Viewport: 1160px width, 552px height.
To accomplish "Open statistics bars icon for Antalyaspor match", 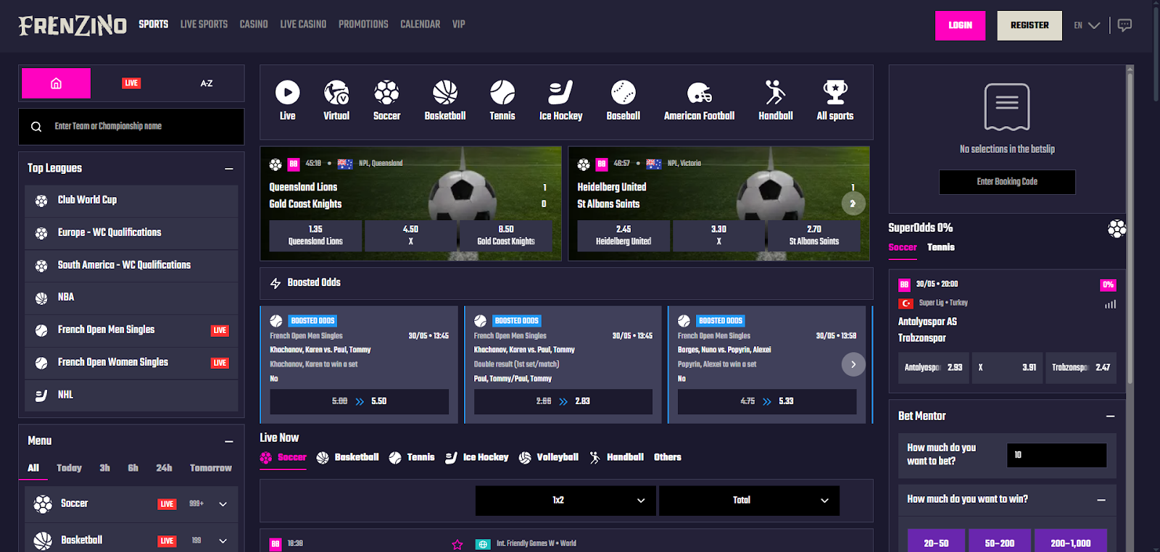I will tap(1110, 304).
